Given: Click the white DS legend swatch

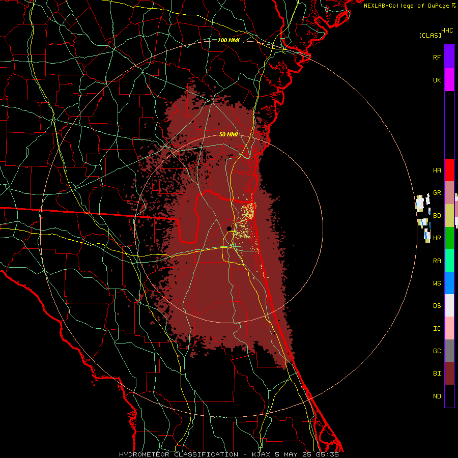Looking at the screenshot, I should [449, 305].
